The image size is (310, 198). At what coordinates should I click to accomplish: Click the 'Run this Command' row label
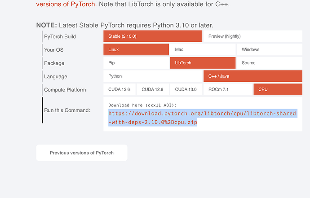tap(67, 110)
